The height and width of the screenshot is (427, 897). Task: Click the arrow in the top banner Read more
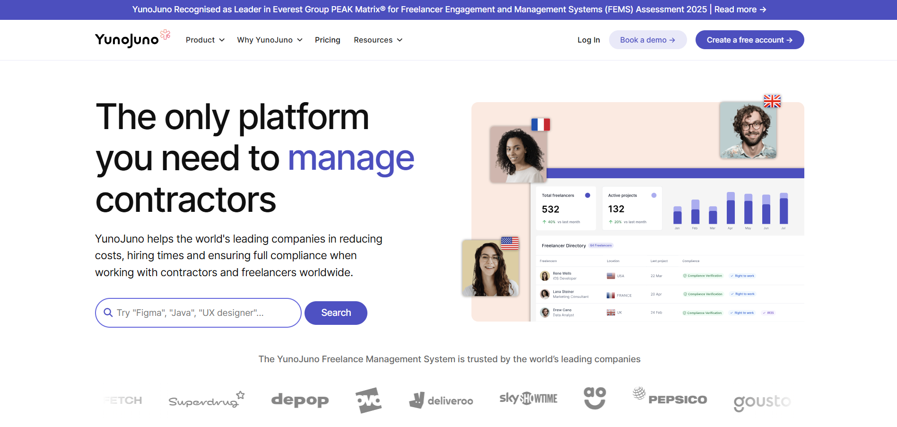click(x=763, y=9)
